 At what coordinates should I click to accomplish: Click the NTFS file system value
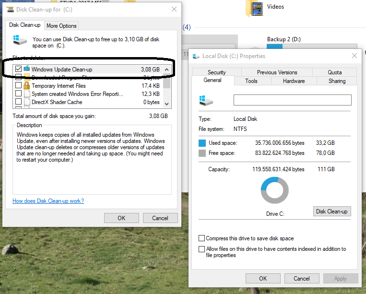pyautogui.click(x=240, y=129)
